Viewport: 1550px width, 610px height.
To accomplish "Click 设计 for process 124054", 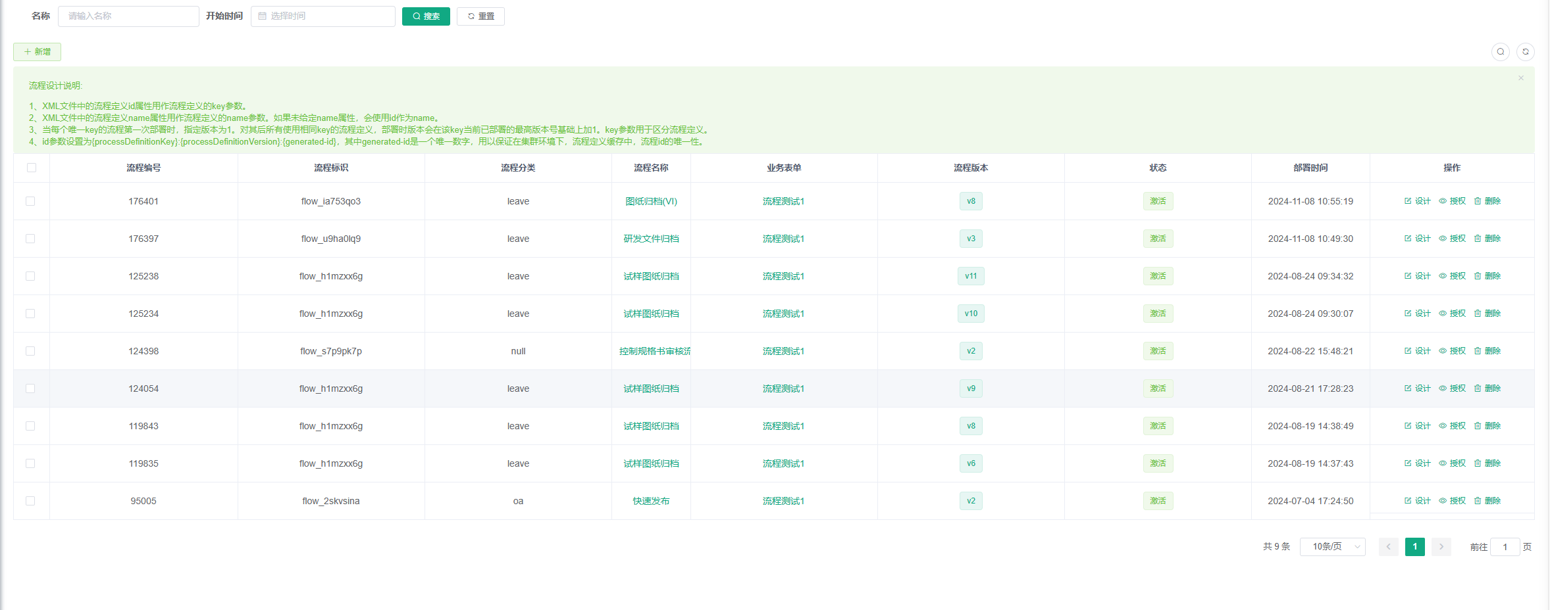I will pos(1417,388).
